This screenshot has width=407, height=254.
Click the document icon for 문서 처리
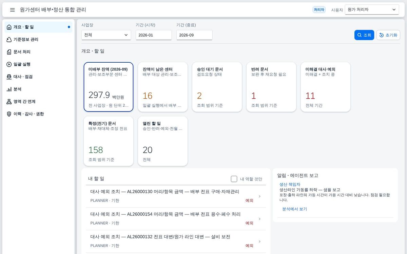9,52
